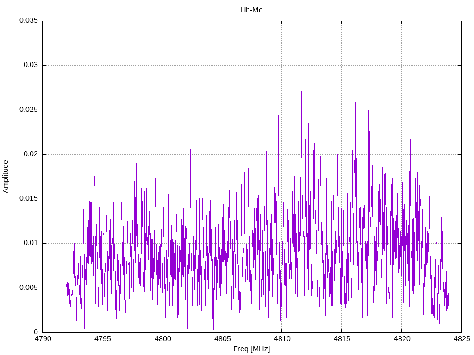Image resolution: width=474 pixels, height=355 pixels.
Task: Click x-axis tick label 4810
Action: 282,339
